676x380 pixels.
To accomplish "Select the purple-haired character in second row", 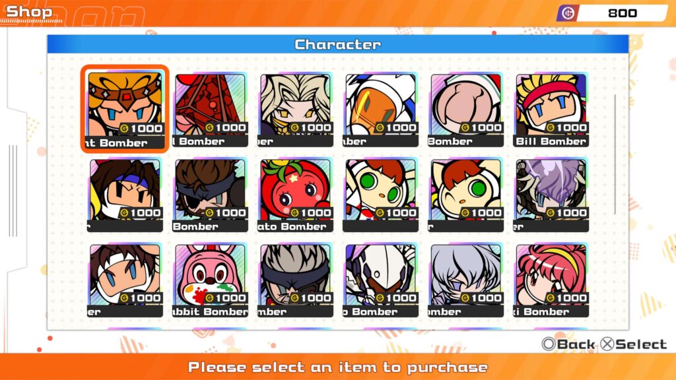I will click(551, 195).
